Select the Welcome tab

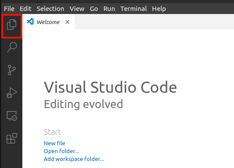(48, 22)
